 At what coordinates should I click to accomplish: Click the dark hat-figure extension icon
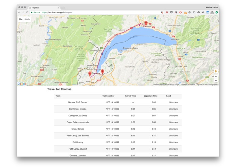point(176,12)
